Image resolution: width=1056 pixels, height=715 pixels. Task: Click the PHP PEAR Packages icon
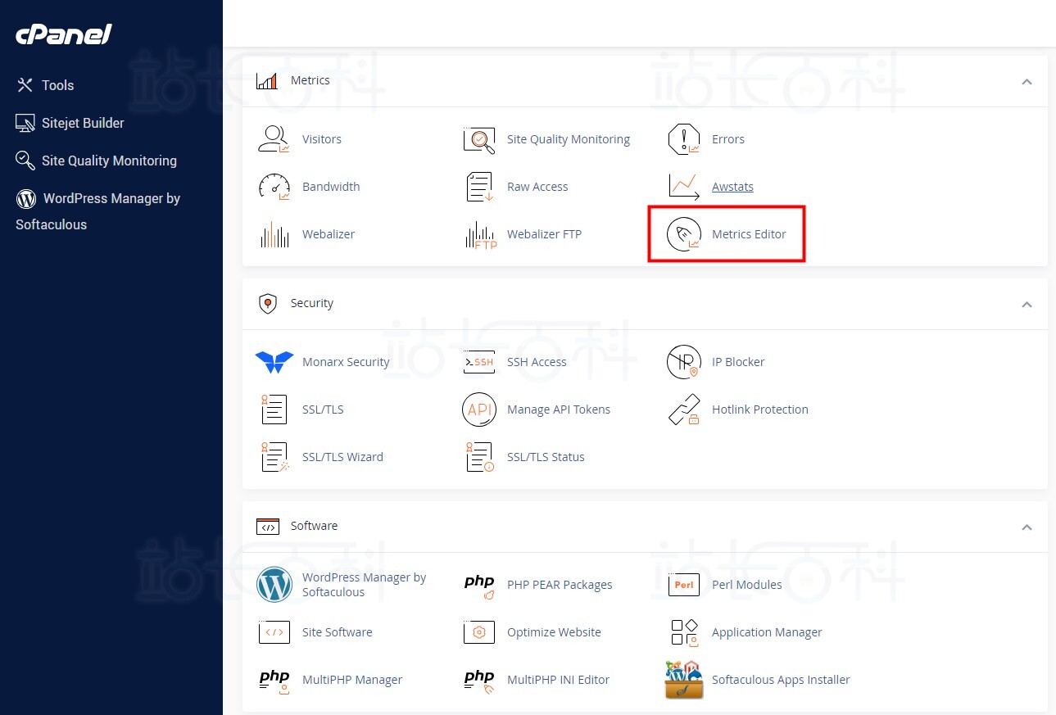click(x=479, y=586)
